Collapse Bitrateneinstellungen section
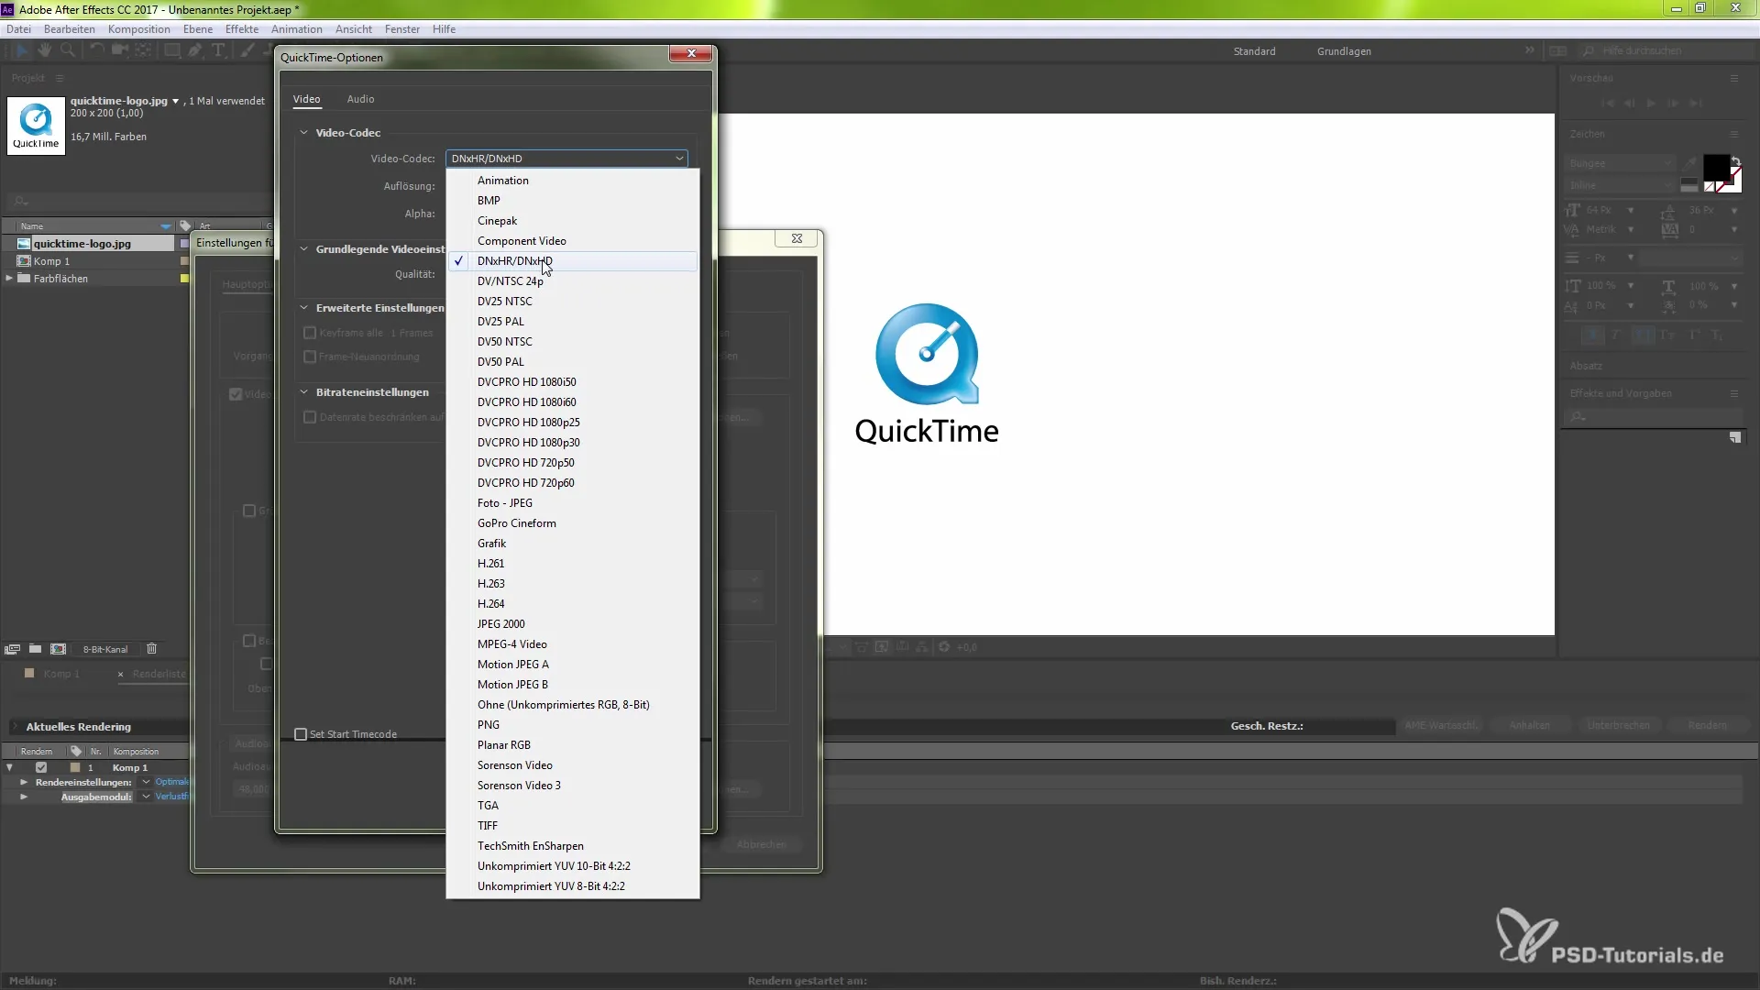Image resolution: width=1760 pixels, height=990 pixels. click(303, 391)
